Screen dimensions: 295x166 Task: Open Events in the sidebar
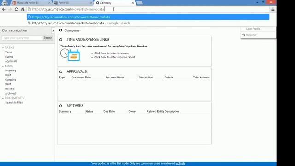[x=9, y=57]
